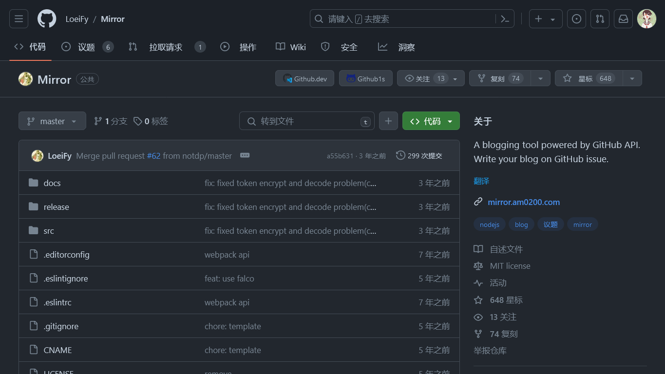Open the GitHub home page logo
Image resolution: width=665 pixels, height=374 pixels.
46,19
